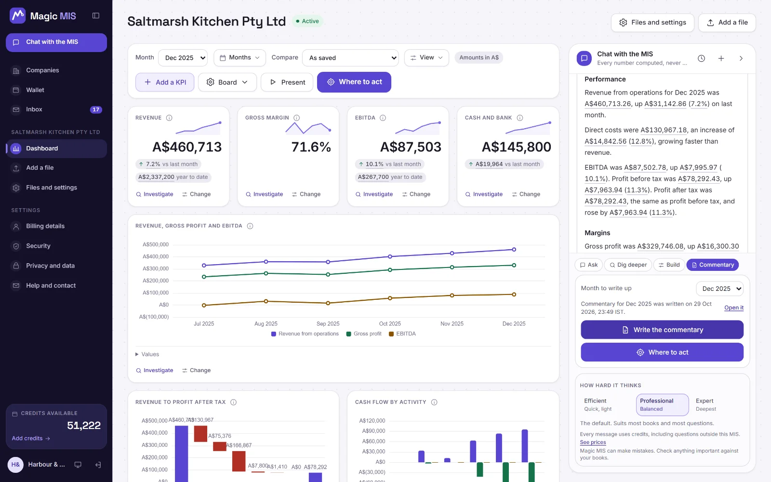Click Change under the EBITDA card
Screen dimensions: 771x482
(x=416, y=194)
